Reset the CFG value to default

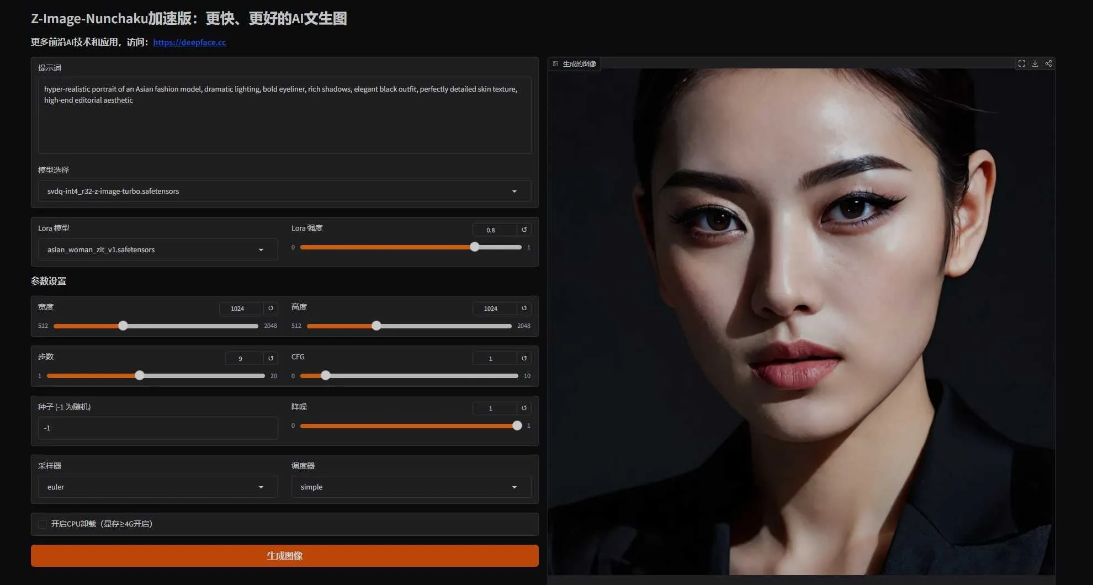(x=523, y=358)
